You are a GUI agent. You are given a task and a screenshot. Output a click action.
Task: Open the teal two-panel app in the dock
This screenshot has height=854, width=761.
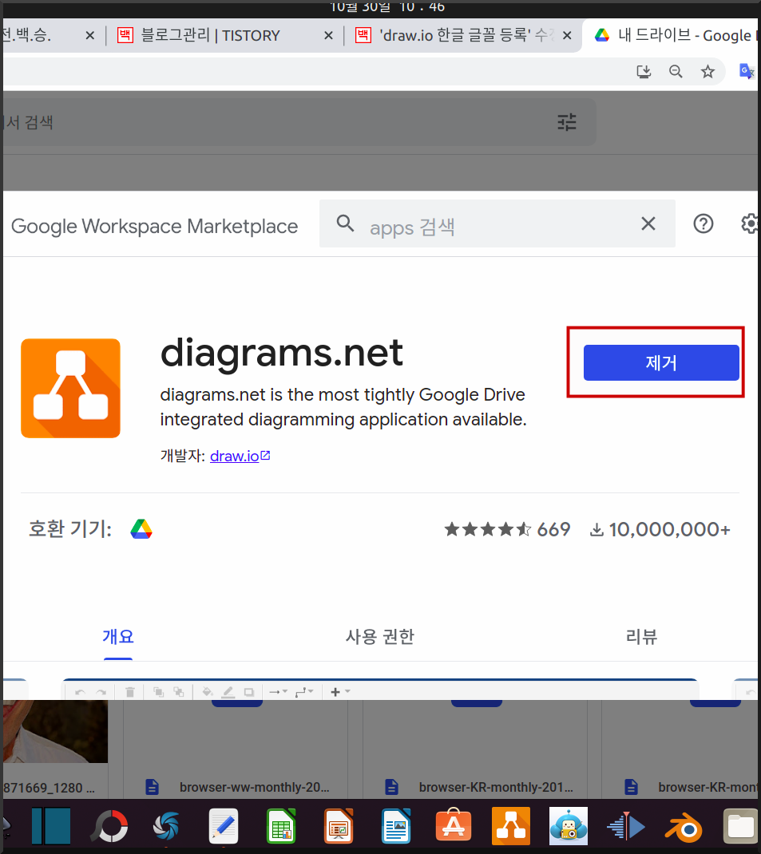click(x=51, y=826)
